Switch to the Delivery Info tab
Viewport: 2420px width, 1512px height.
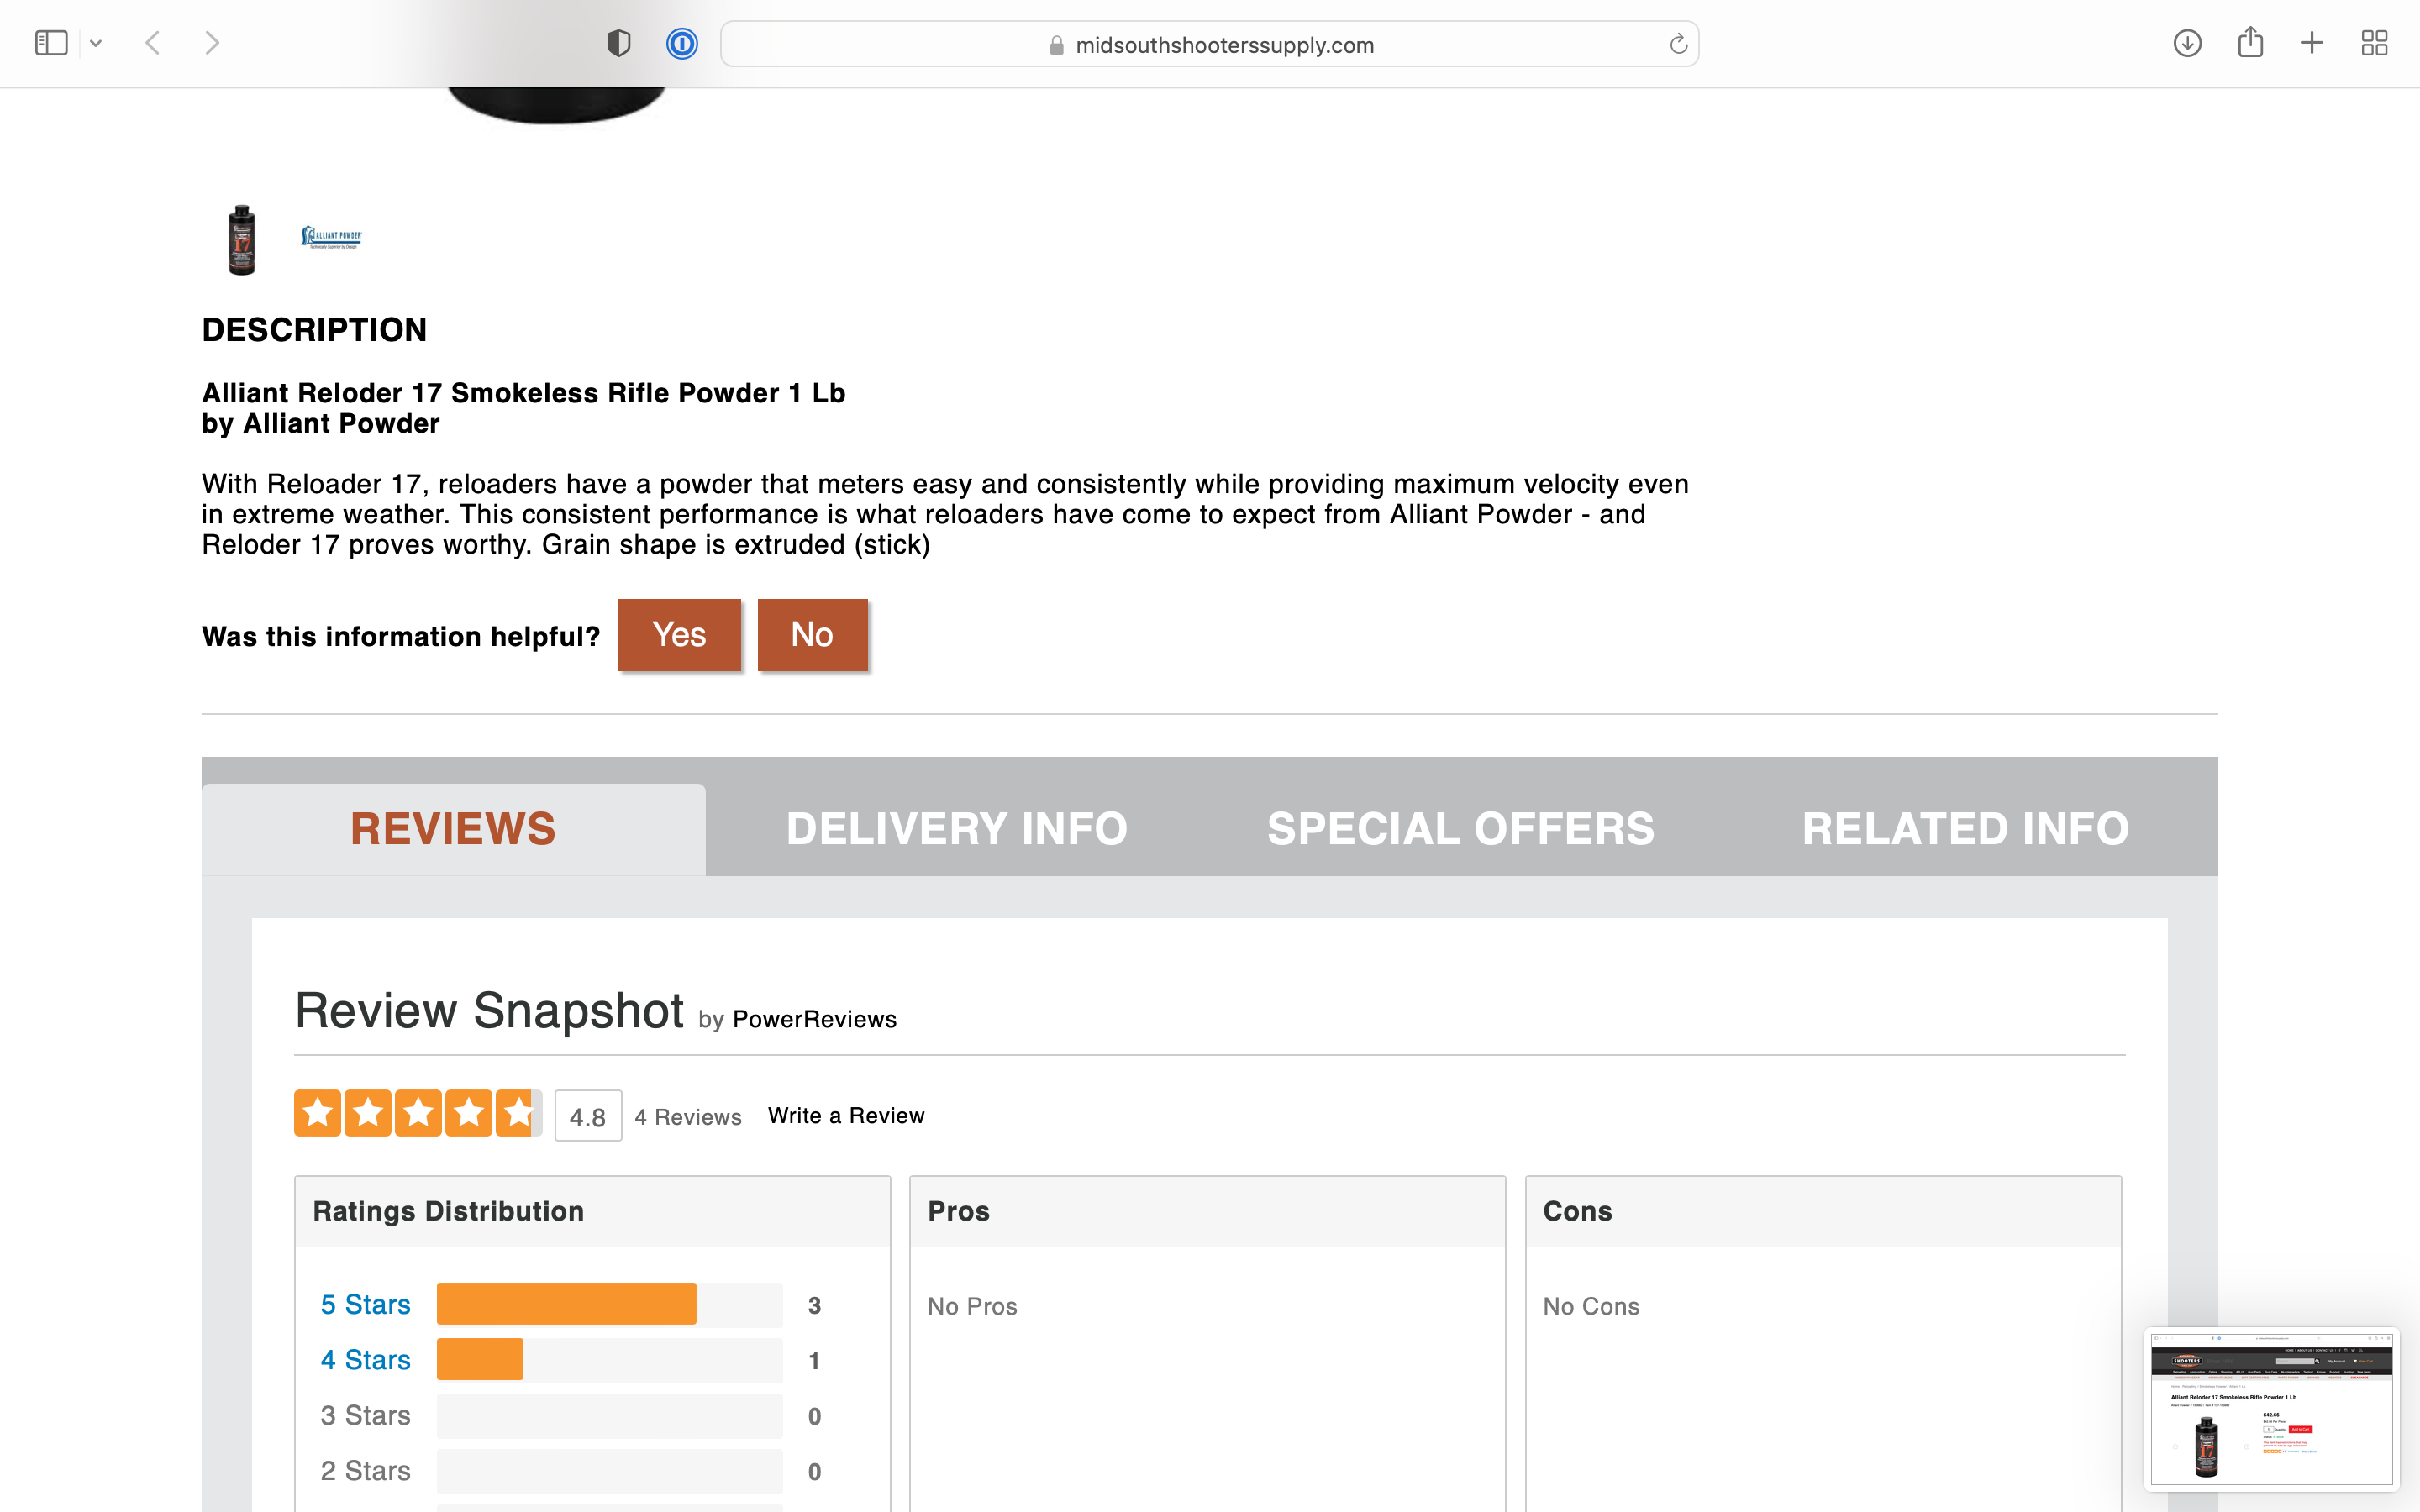[x=957, y=829]
